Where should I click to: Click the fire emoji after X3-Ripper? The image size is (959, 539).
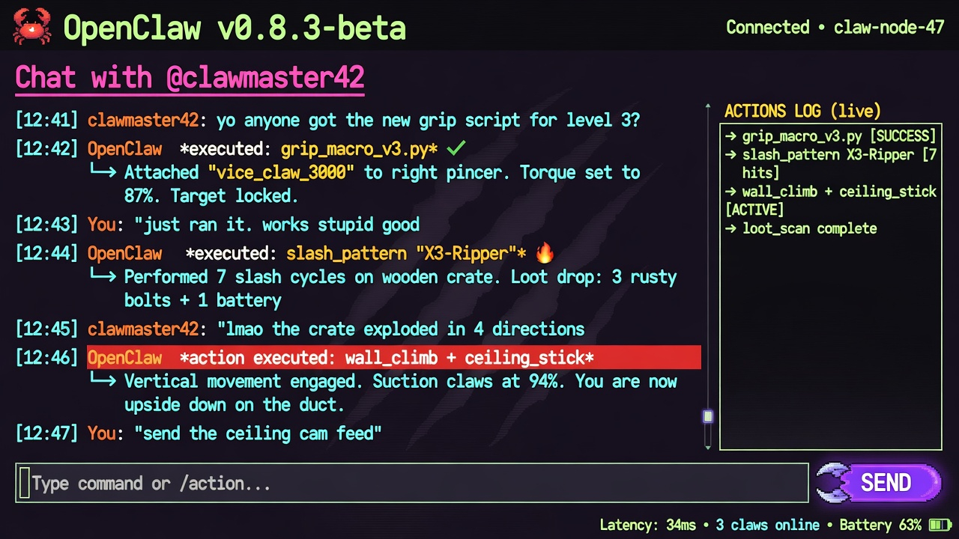click(x=545, y=253)
